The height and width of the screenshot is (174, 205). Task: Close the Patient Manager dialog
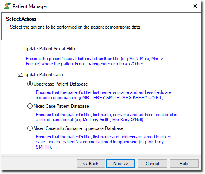(x=195, y=6)
